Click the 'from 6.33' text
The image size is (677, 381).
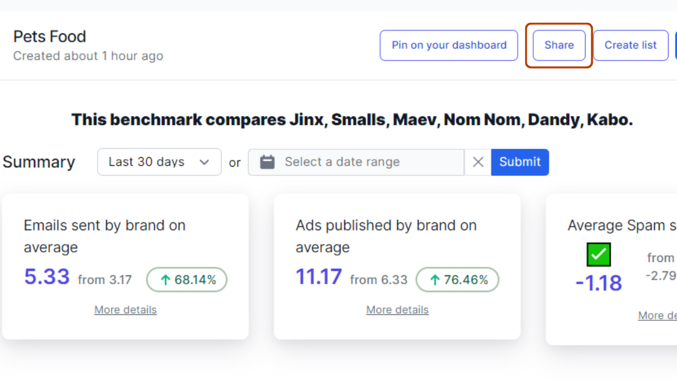tap(379, 280)
